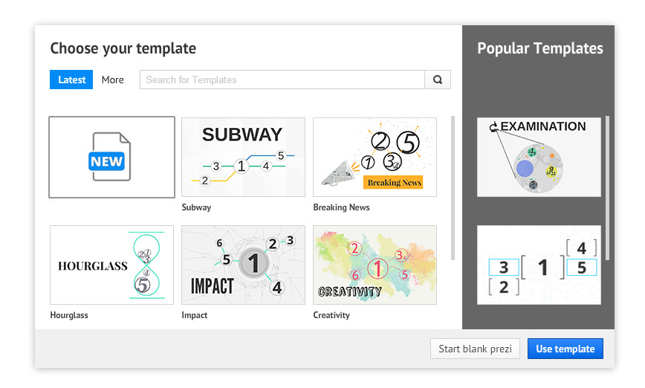The image size is (645, 388).
Task: Click the Search for Templates field
Action: pos(282,80)
